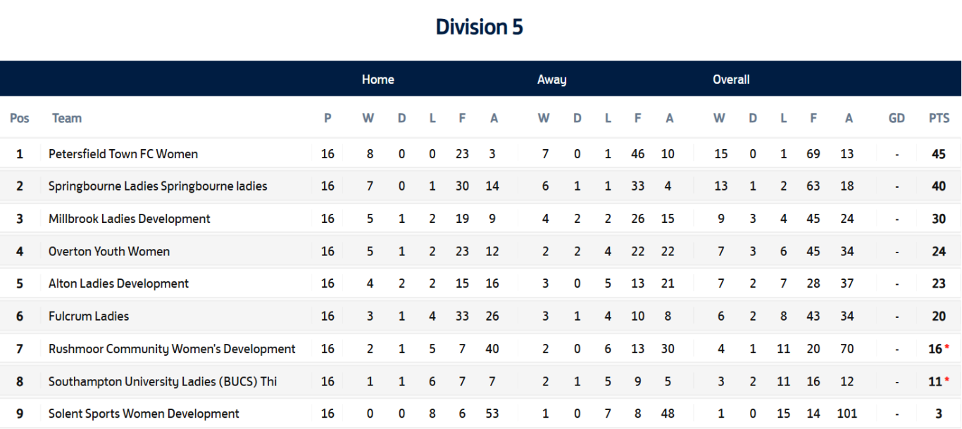
Task: Select the Away section header
Action: pos(551,79)
